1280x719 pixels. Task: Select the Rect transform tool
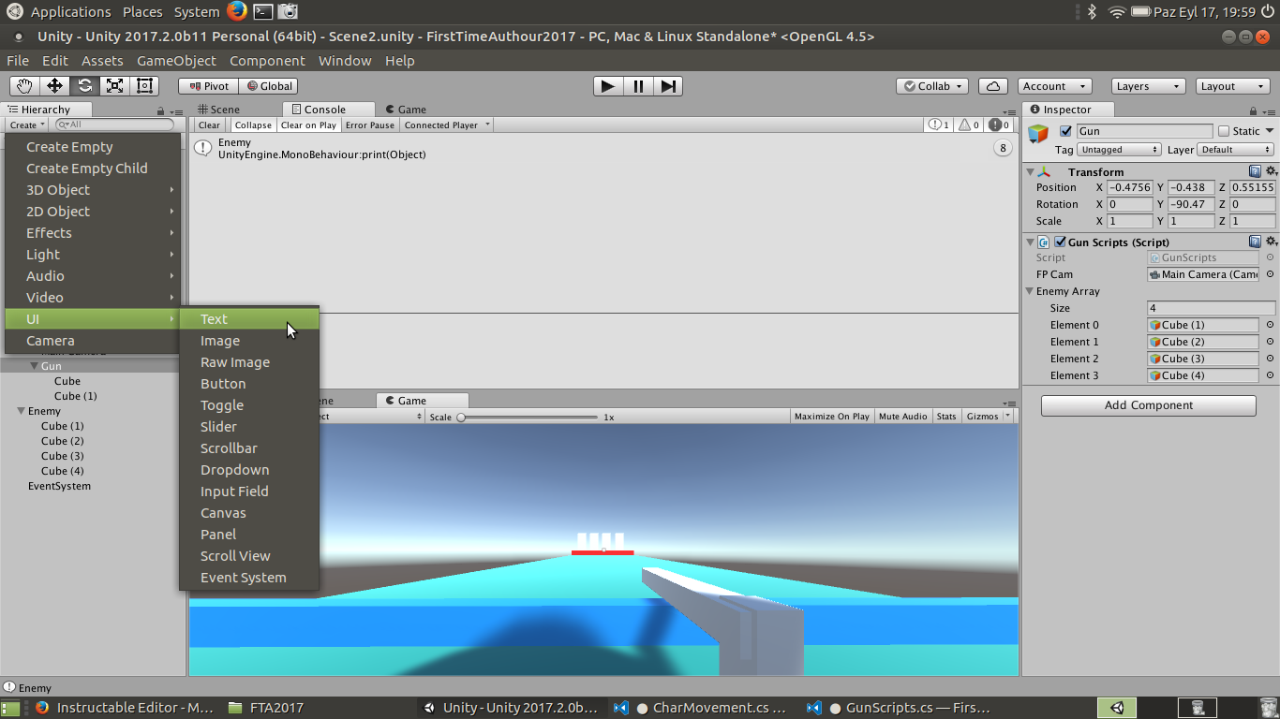coord(143,85)
